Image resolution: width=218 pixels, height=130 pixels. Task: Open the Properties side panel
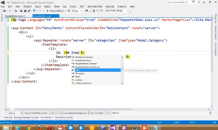click(x=216, y=19)
